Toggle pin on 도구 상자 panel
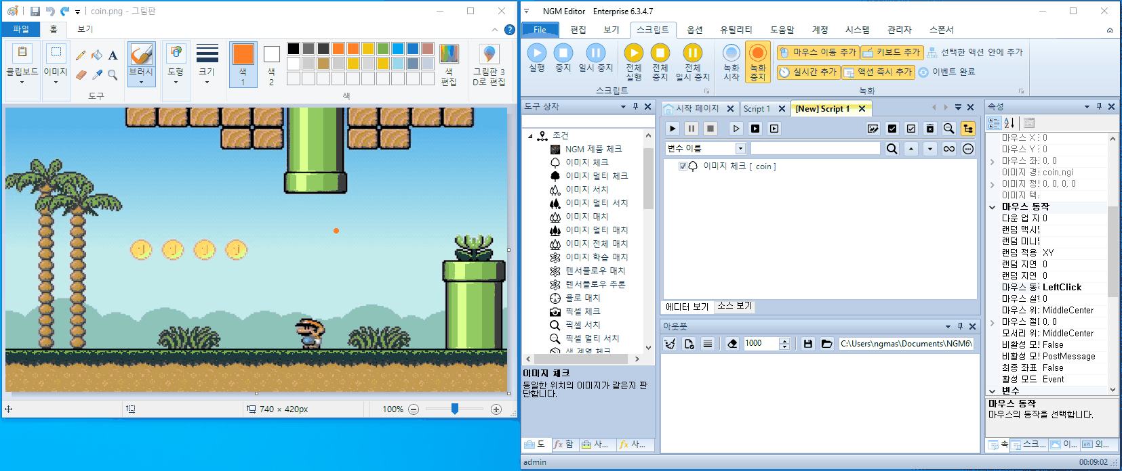Screen dimensions: 1122x471 pyautogui.click(x=635, y=107)
